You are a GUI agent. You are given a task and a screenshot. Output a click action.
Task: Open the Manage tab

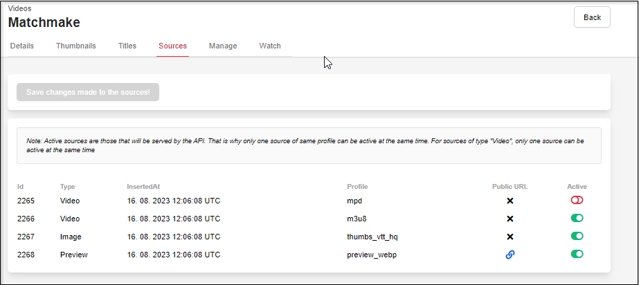point(223,46)
